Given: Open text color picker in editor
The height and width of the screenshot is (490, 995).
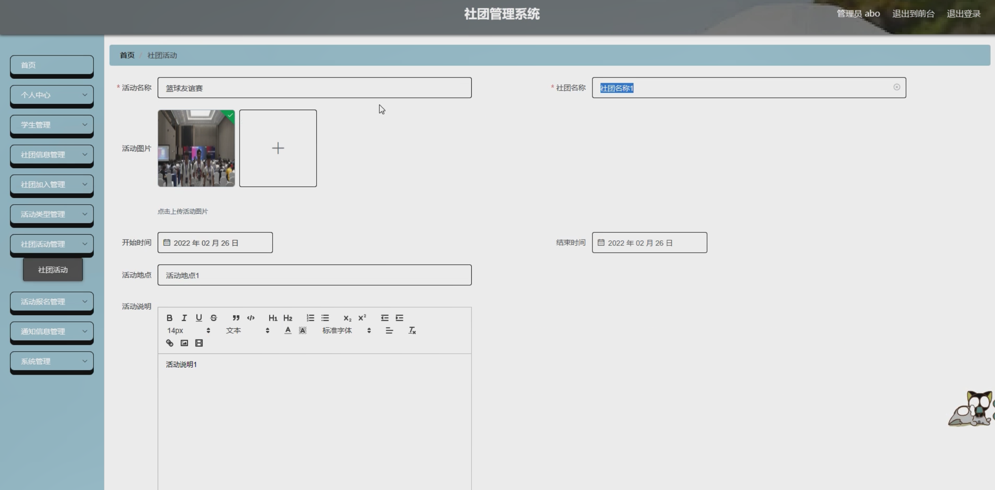Looking at the screenshot, I should [288, 331].
